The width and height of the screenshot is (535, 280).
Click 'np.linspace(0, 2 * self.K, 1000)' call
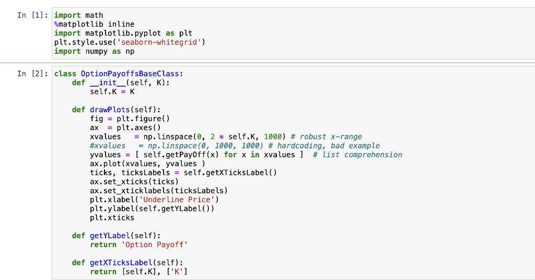coord(214,137)
